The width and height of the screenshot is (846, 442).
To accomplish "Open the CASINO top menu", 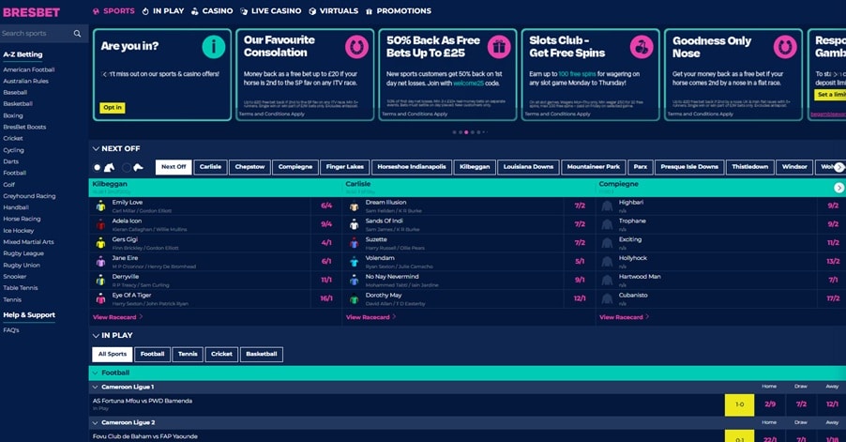I will tap(212, 11).
